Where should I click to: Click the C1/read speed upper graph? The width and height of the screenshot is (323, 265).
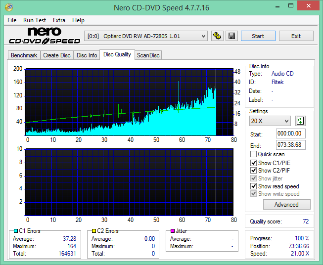point(129,102)
